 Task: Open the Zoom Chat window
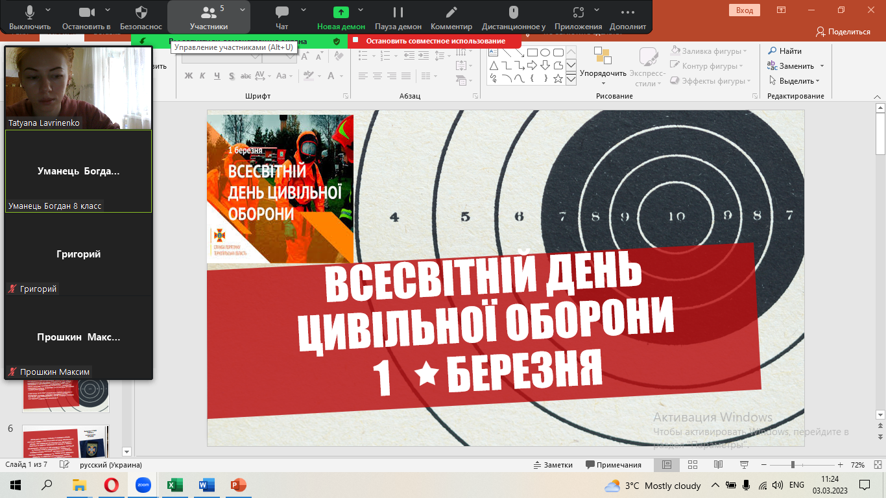(282, 18)
